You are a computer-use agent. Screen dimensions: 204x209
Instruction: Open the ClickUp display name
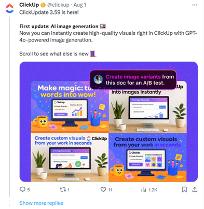pos(29,5)
